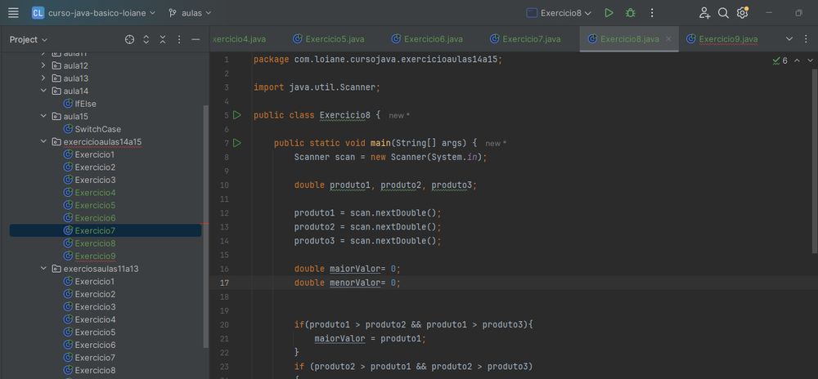Open the IfElse class

pyautogui.click(x=86, y=104)
